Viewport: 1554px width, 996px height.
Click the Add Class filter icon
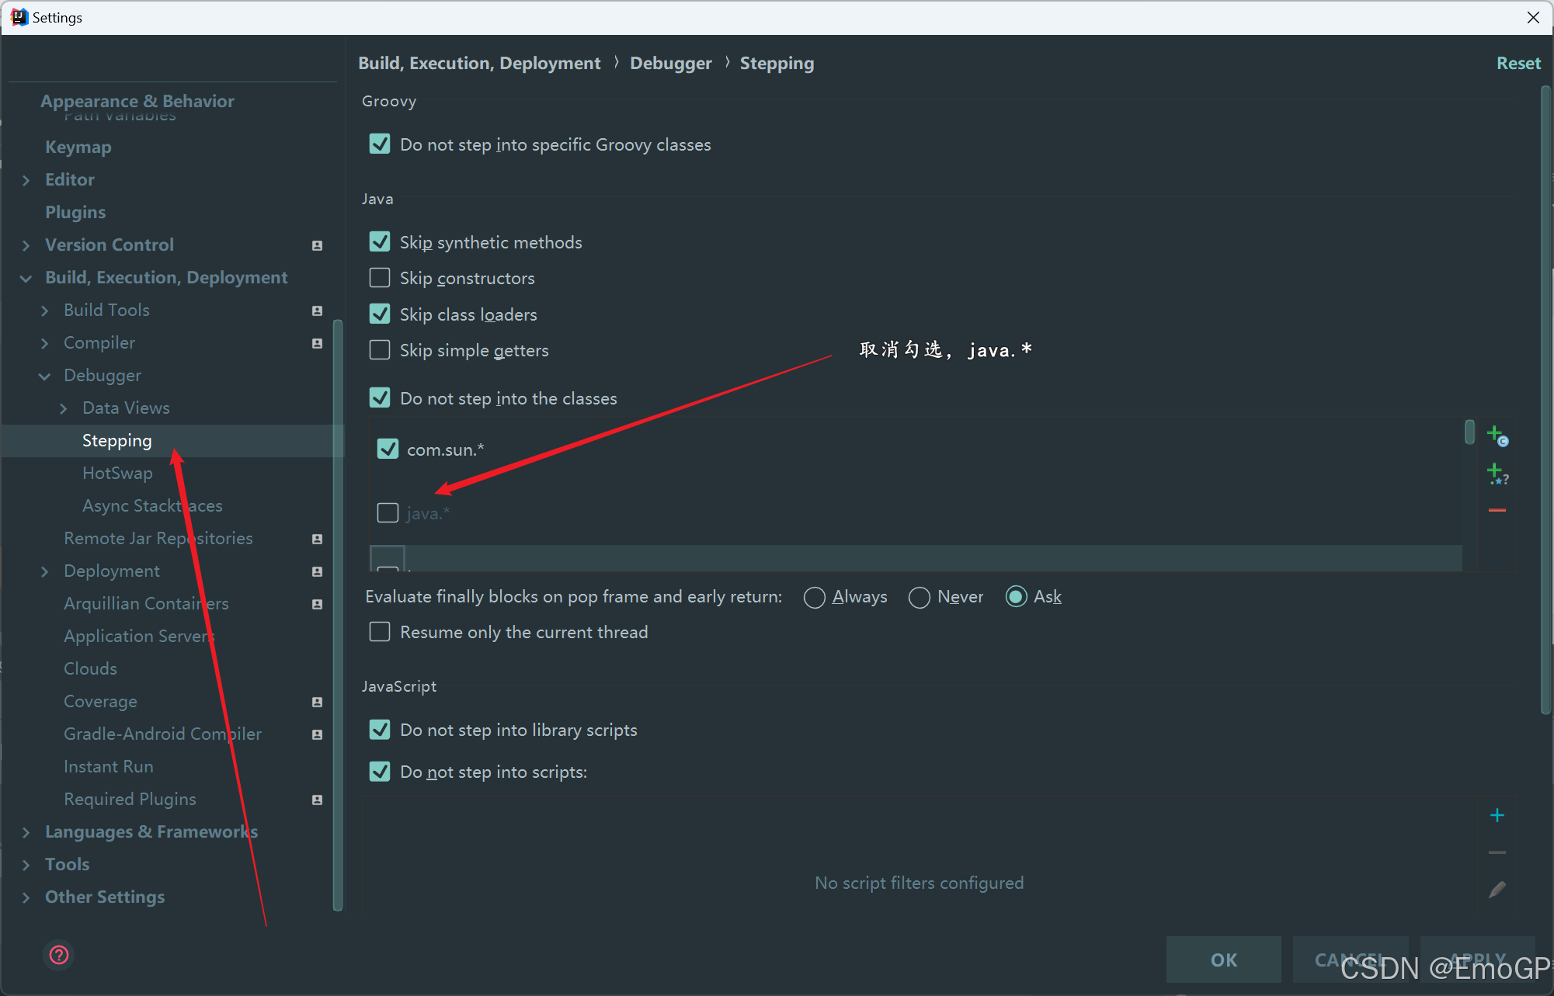tap(1497, 436)
